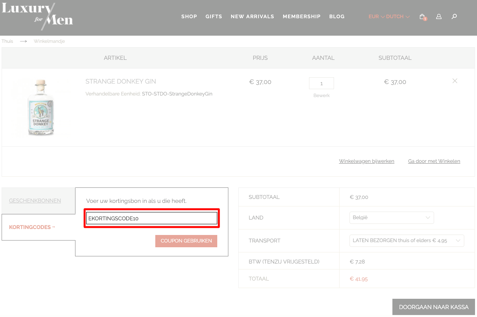Open the GIFTS menu item
The width and height of the screenshot is (477, 317).
tap(214, 17)
